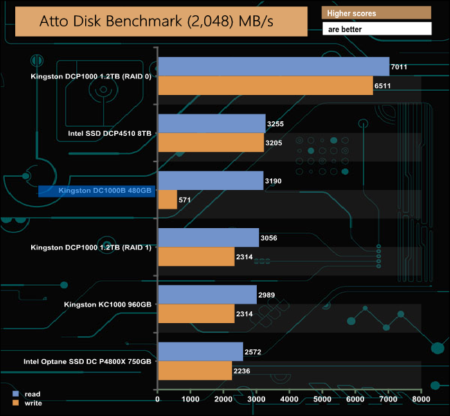Click the value label "2572"
Image resolution: width=450 pixels, height=416 pixels.
(253, 352)
